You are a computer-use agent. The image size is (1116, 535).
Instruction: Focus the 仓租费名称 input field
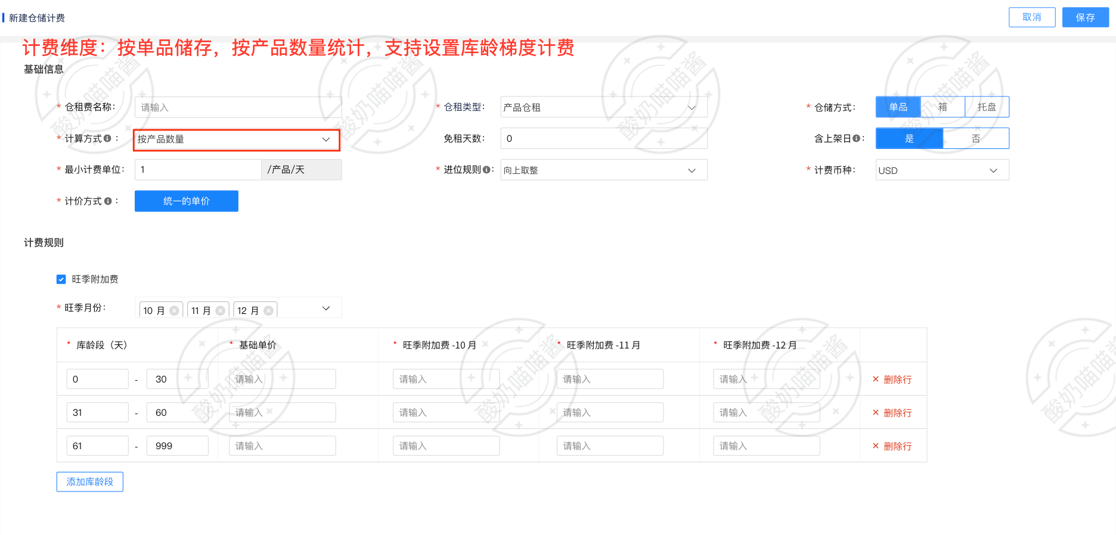(x=238, y=107)
